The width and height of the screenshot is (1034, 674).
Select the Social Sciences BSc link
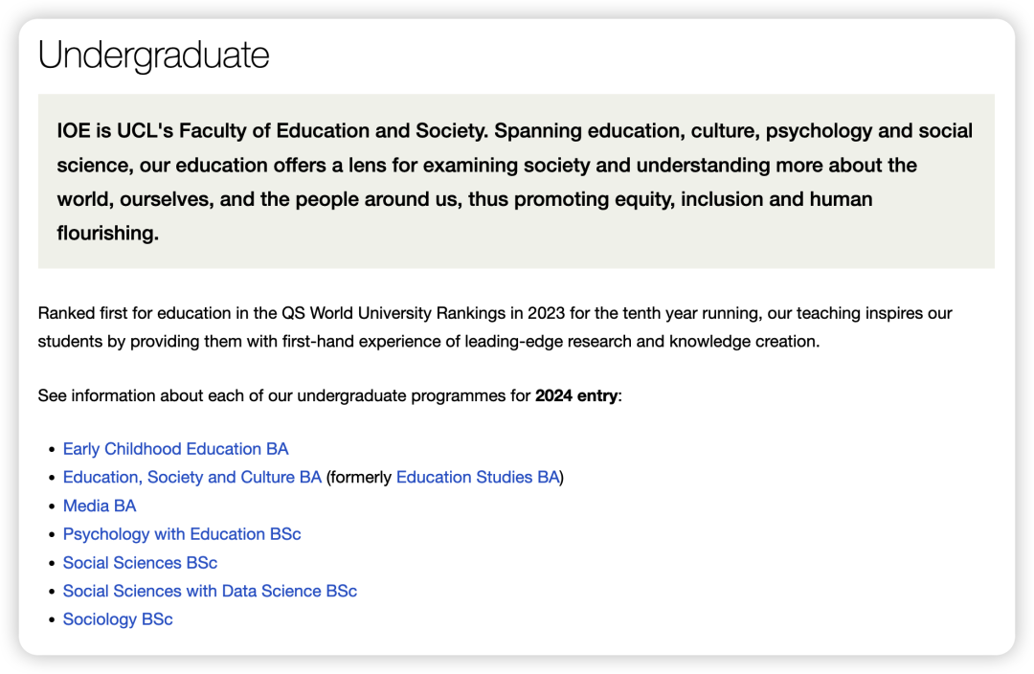(140, 563)
